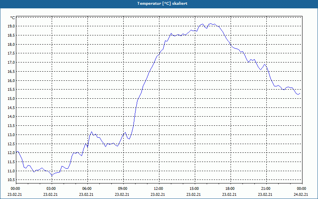The width and height of the screenshot is (318, 199).
Task: Click the '18,0' y-axis value
Action: 12,45
